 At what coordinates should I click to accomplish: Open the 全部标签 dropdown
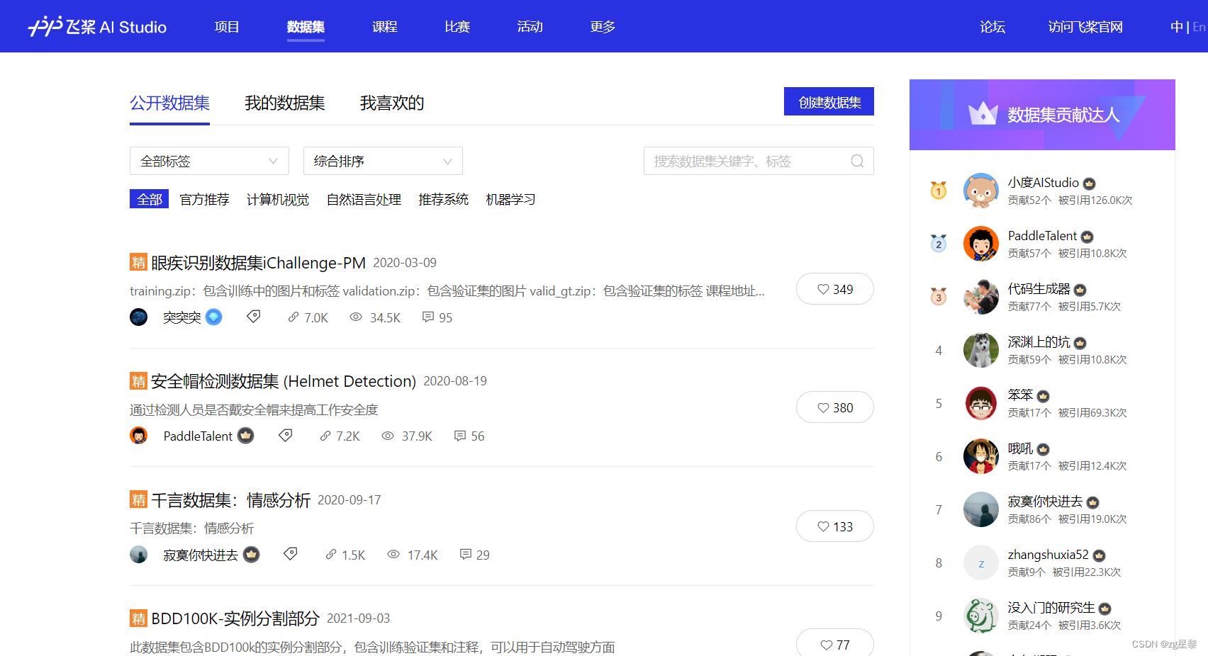[209, 161]
